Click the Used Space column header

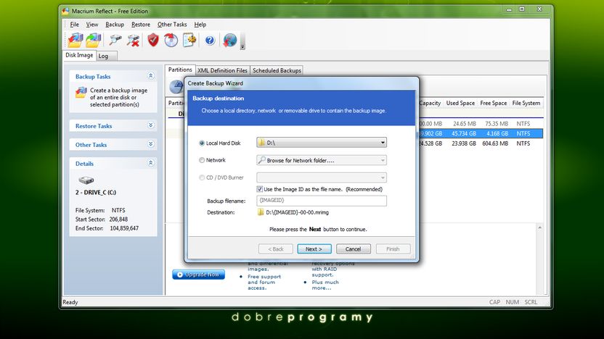tap(460, 103)
